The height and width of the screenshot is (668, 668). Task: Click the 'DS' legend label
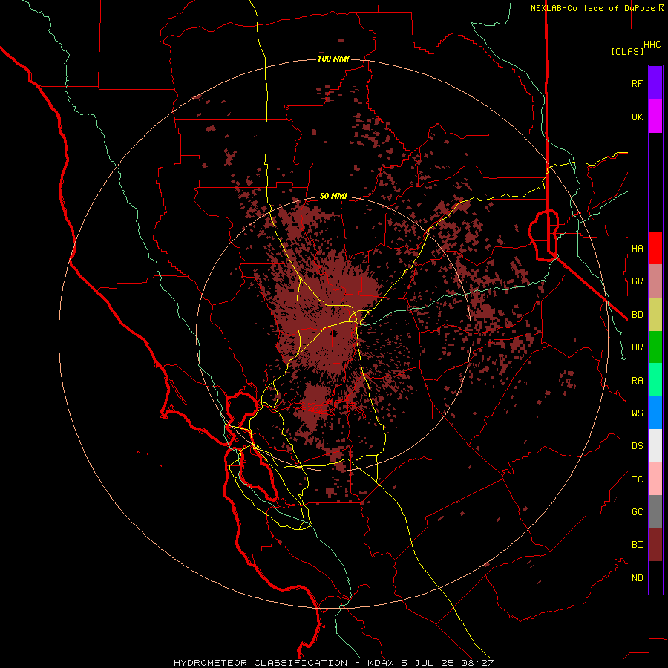[637, 446]
